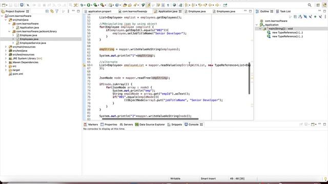Toggle Sort alphabetically in Outline toolbar

coord(300,17)
